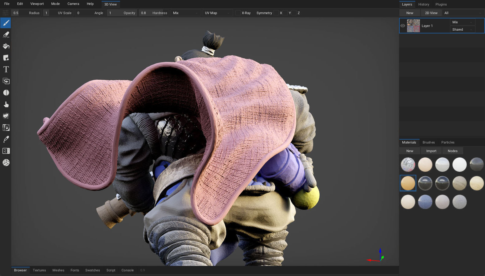Select the Color ID tool
This screenshot has width=485, height=276.
tap(6, 128)
